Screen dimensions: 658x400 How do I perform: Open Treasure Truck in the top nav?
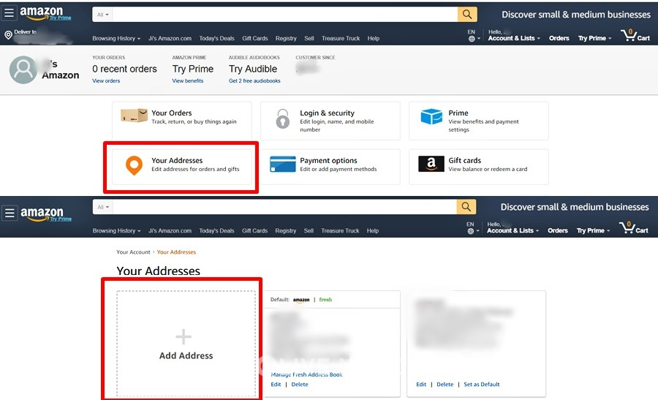coord(341,38)
